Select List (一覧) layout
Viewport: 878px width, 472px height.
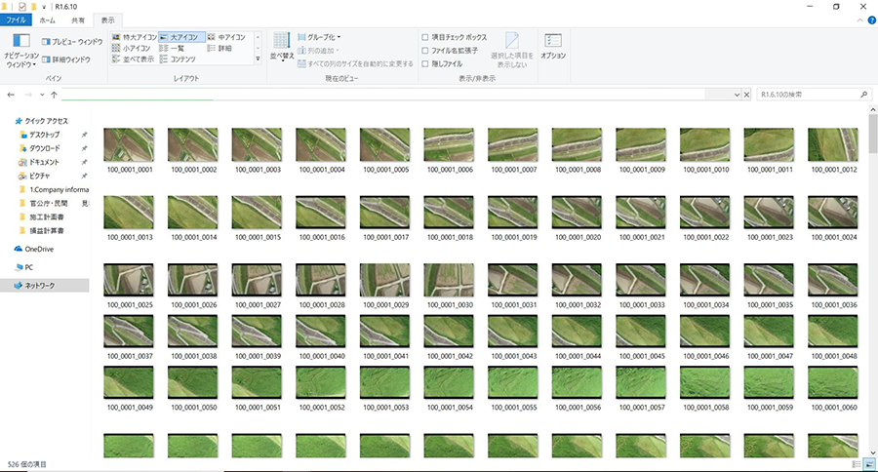[x=172, y=48]
